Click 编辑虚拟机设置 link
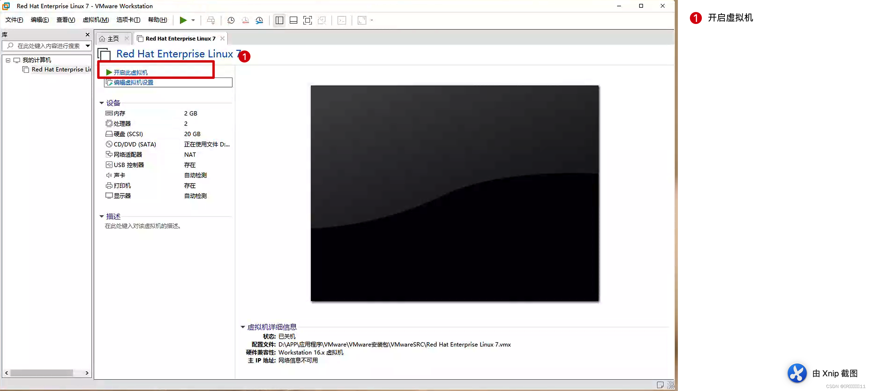 coord(133,83)
